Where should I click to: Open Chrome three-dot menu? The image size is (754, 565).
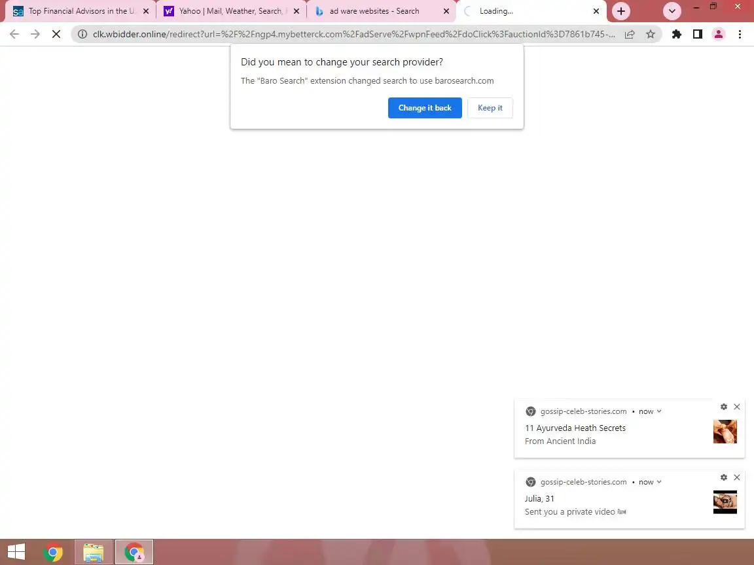[x=740, y=34]
